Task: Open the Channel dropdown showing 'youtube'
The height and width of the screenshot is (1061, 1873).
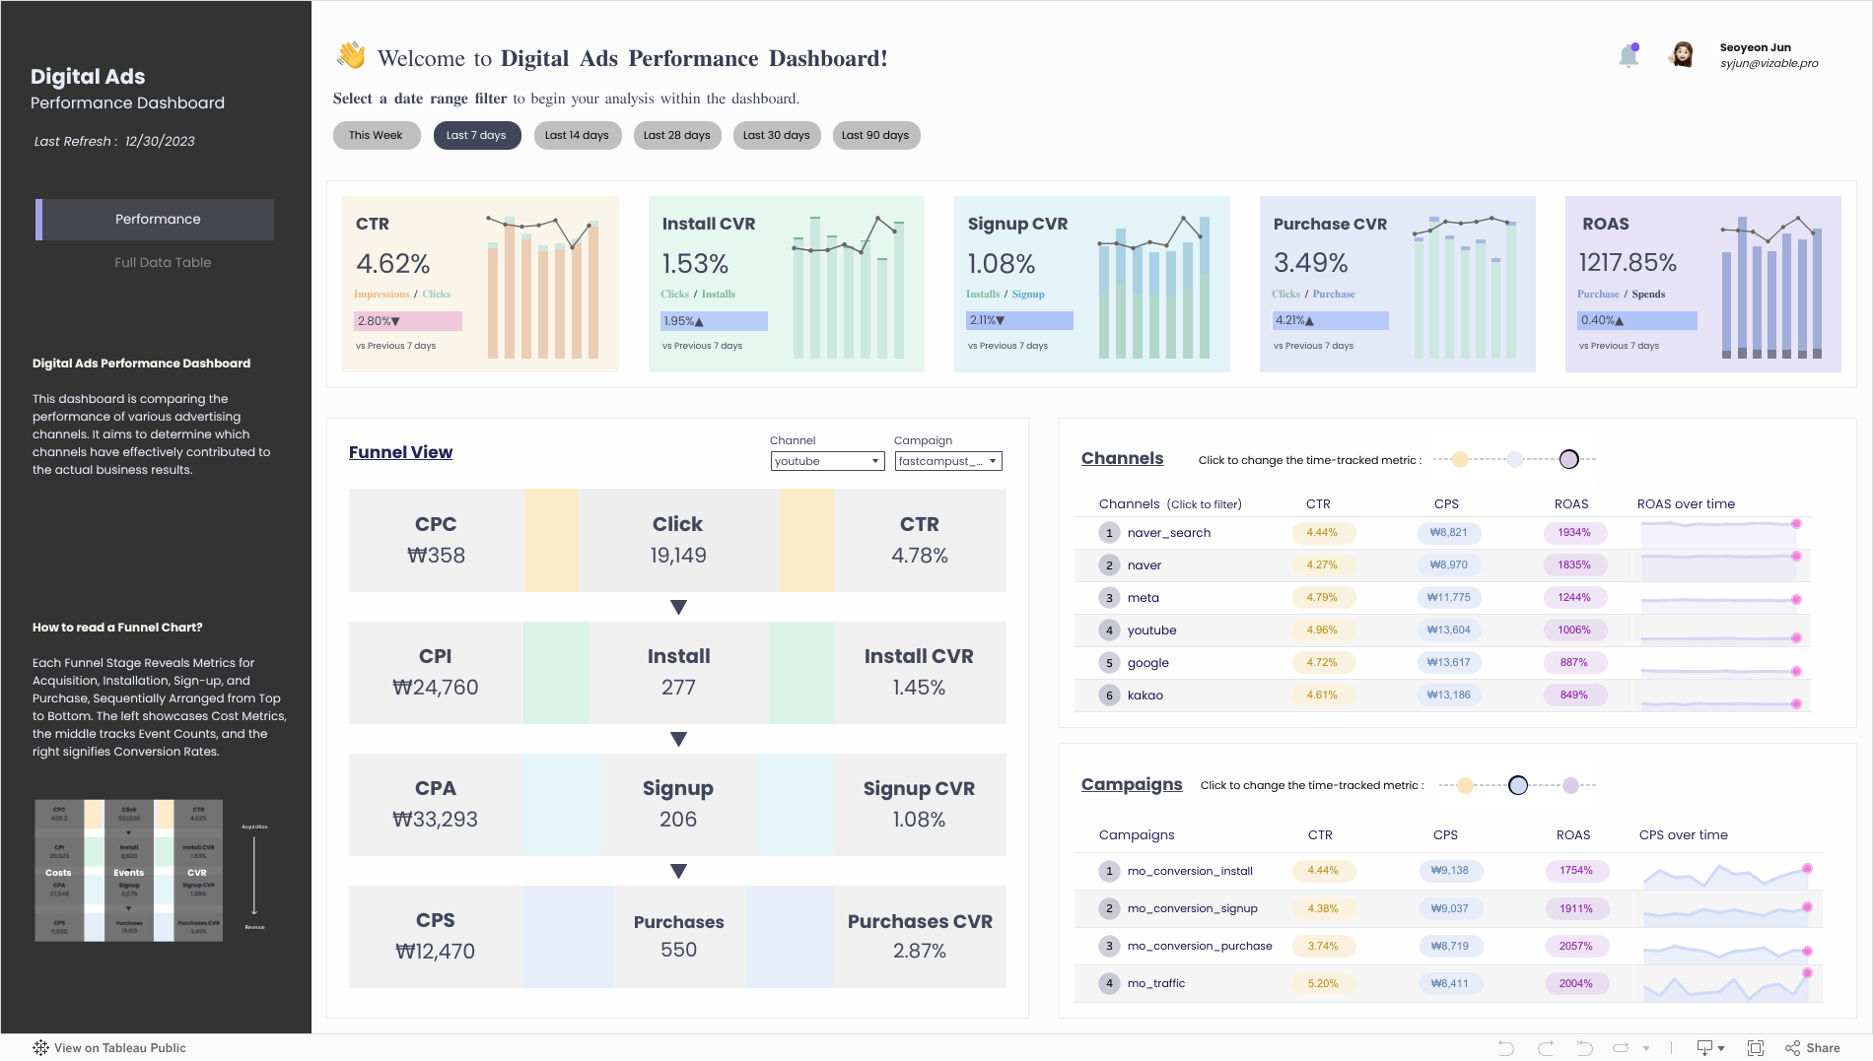Action: point(826,460)
